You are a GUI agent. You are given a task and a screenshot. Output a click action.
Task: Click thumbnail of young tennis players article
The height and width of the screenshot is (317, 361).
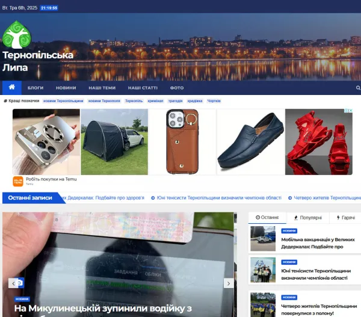pyautogui.click(x=263, y=270)
